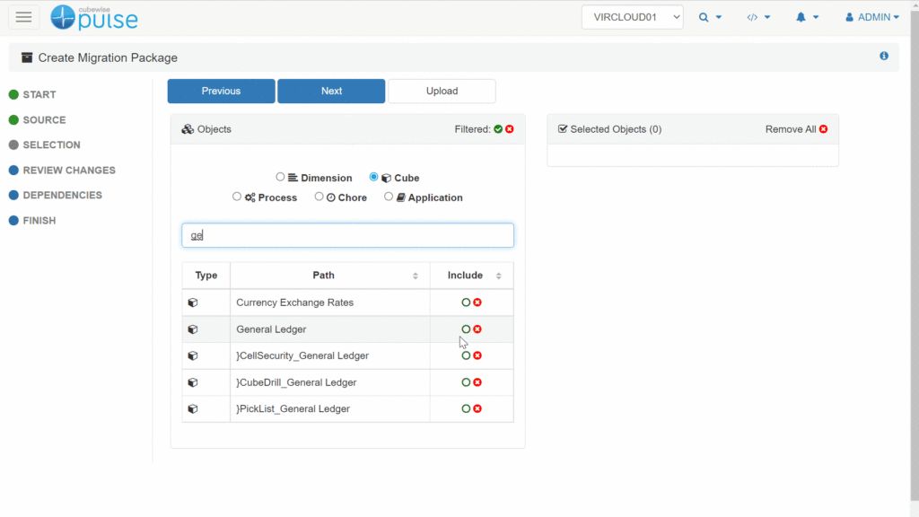The height and width of the screenshot is (517, 919).
Task: Include the }PickList_General Ledger cube
Action: pyautogui.click(x=466, y=408)
